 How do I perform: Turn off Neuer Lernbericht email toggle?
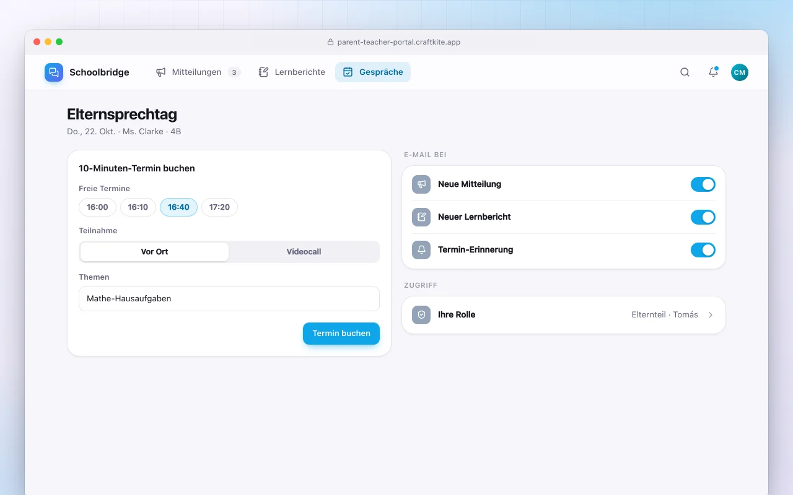[703, 217]
